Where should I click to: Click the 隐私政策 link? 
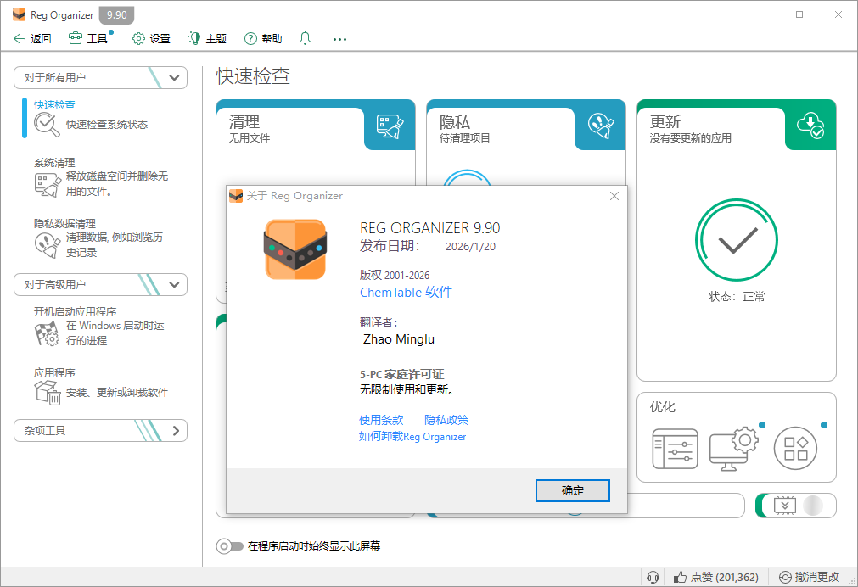(446, 420)
